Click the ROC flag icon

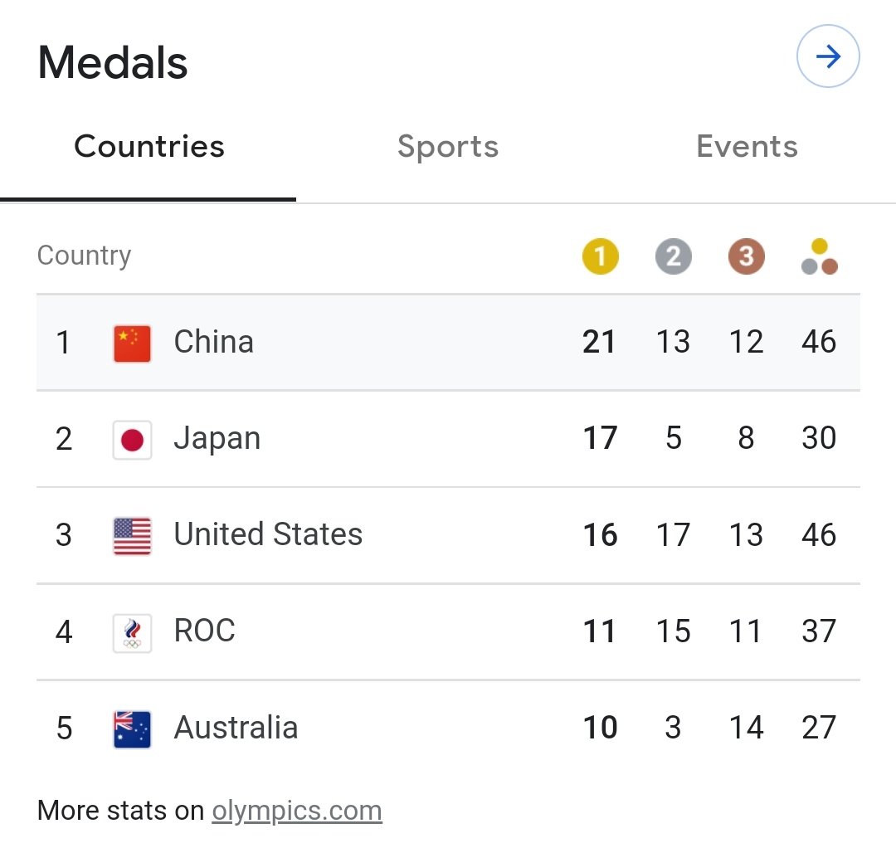coord(133,632)
